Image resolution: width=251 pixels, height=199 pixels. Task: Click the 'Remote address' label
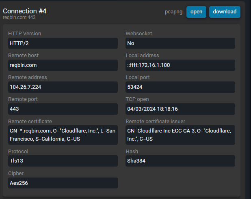pyautogui.click(x=27, y=77)
